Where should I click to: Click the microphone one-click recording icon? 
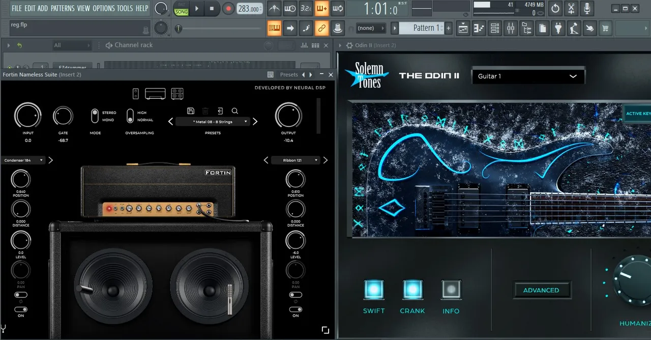(587, 9)
